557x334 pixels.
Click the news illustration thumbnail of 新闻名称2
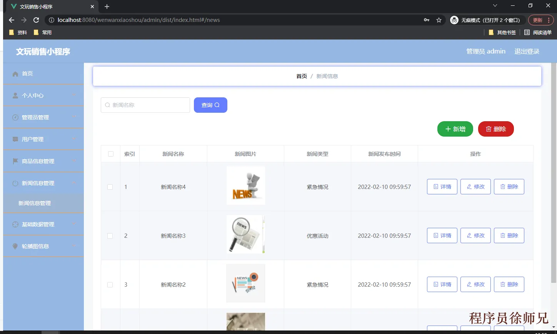[246, 283]
